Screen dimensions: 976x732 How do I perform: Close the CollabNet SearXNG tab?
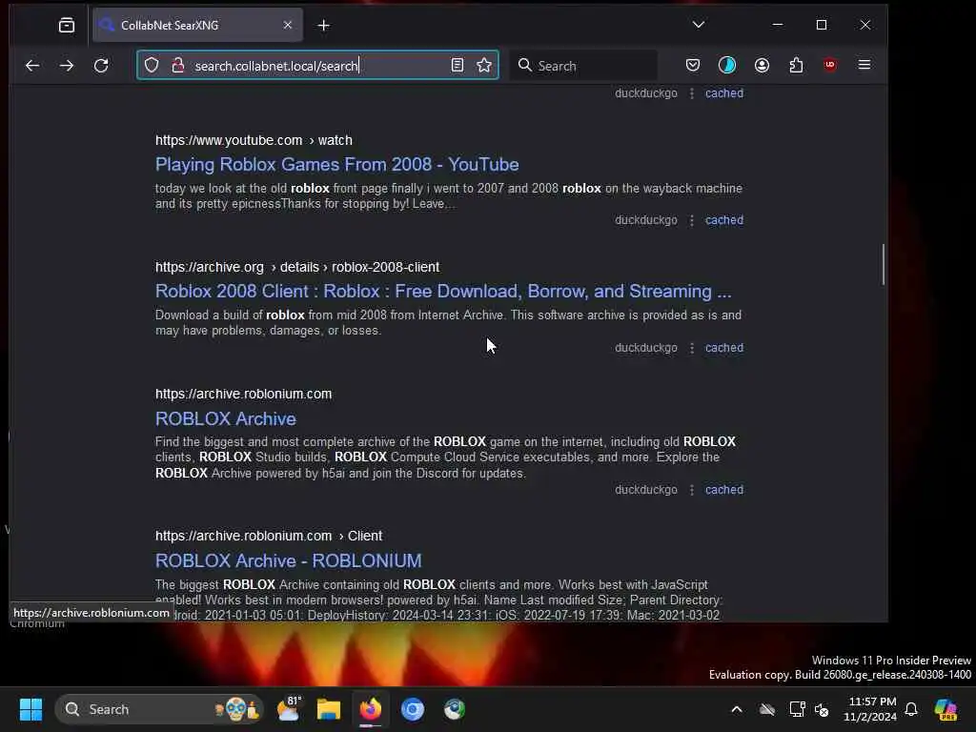coord(288,25)
